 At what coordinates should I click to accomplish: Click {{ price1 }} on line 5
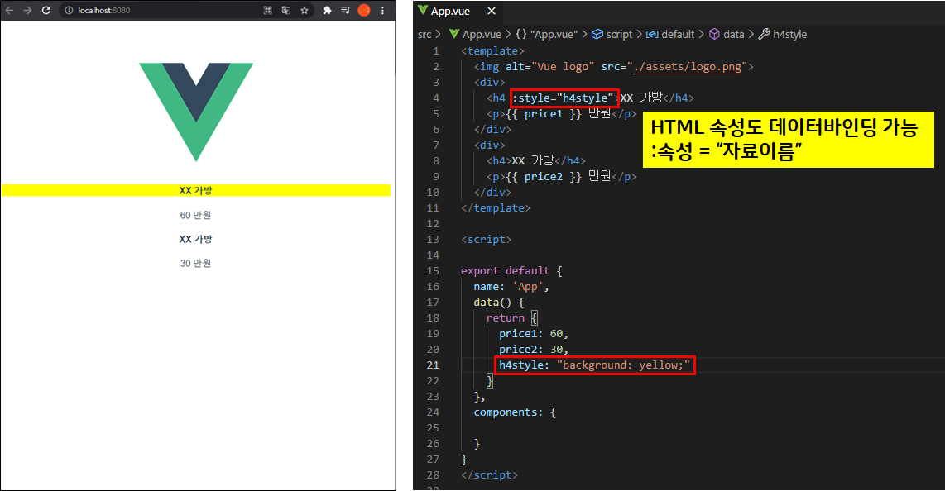[543, 114]
